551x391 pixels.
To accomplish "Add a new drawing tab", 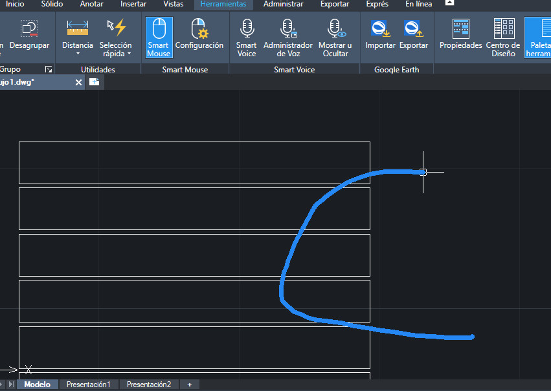I will pyautogui.click(x=94, y=82).
